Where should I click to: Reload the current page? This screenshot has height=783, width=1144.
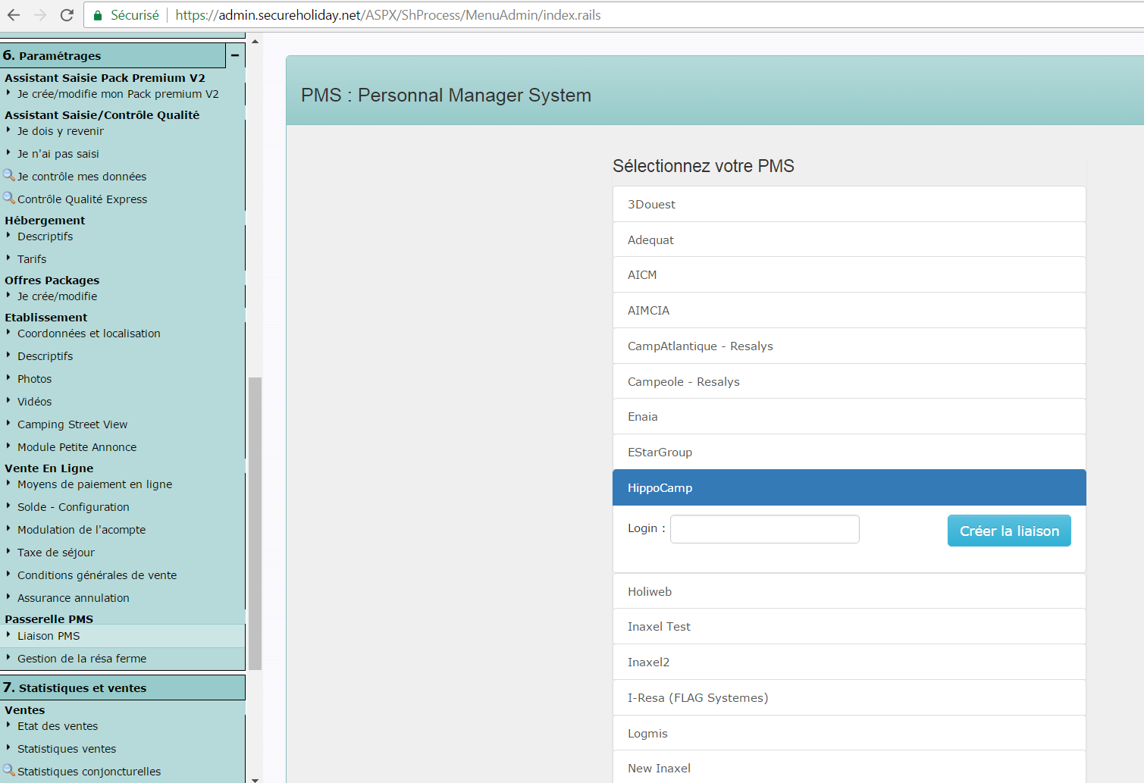67,15
